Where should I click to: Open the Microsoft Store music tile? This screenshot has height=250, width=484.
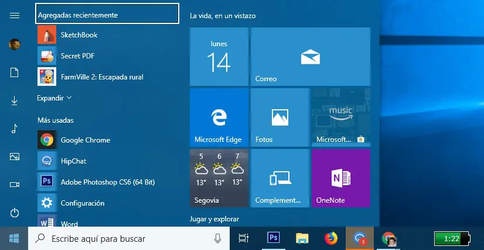click(341, 117)
